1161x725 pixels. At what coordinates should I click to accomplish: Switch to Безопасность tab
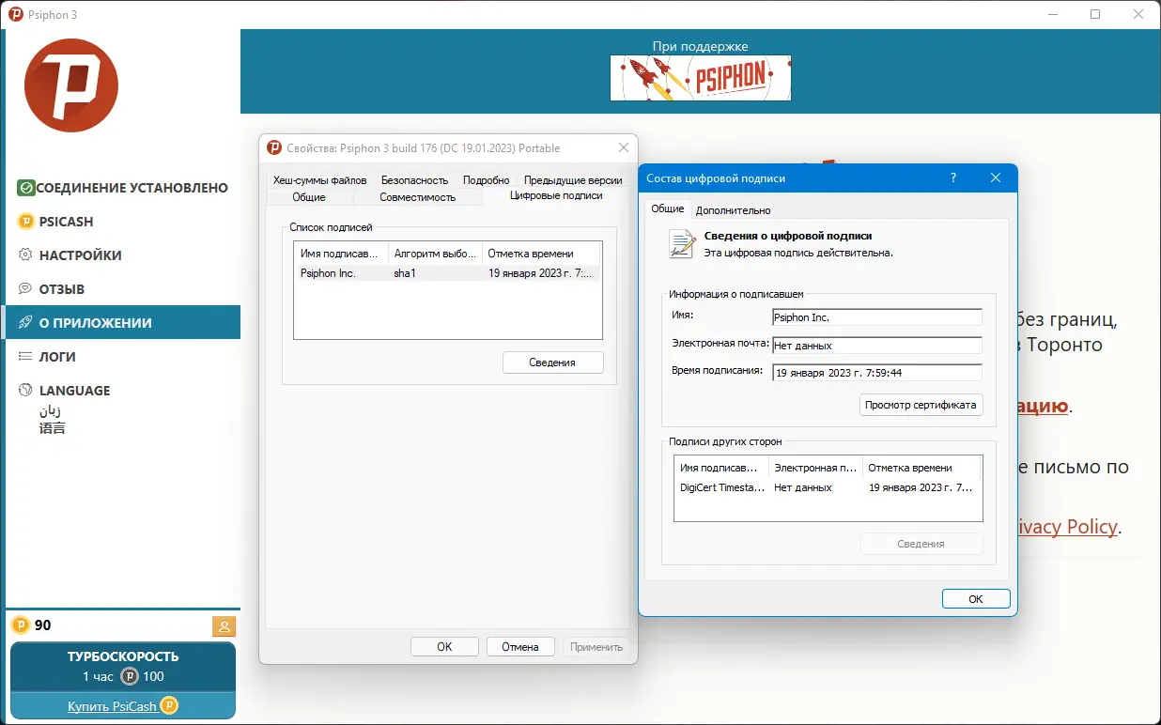(414, 180)
